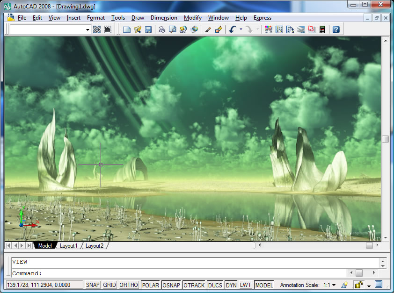
Task: Click the 3D DWF globe icon
Action: (194, 29)
